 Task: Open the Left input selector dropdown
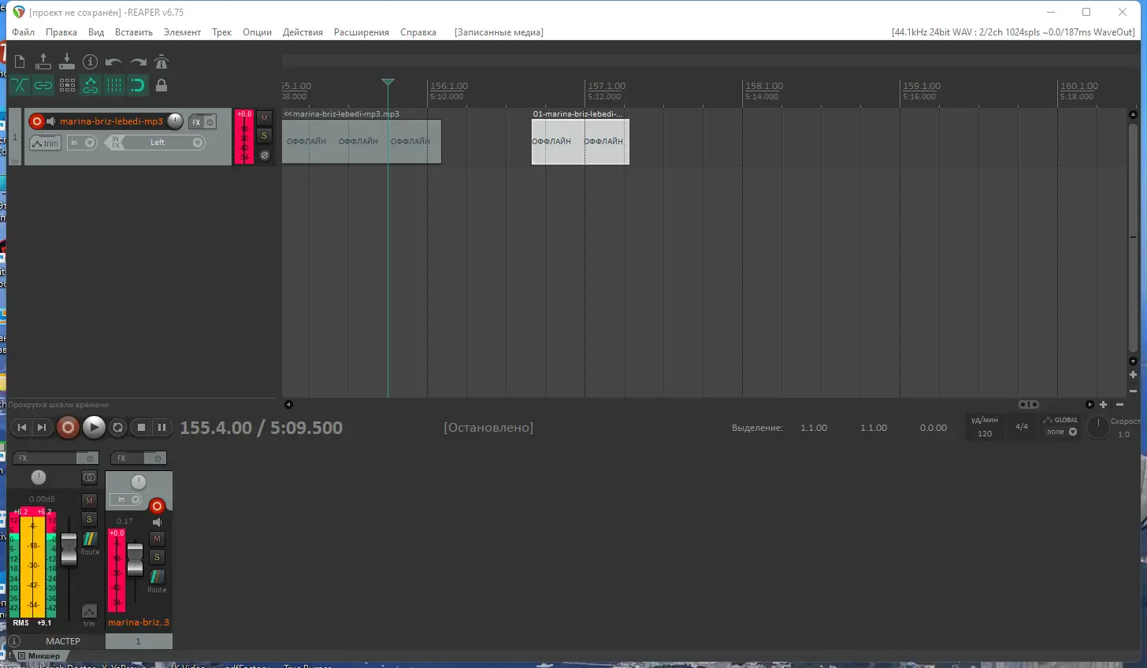(x=165, y=143)
